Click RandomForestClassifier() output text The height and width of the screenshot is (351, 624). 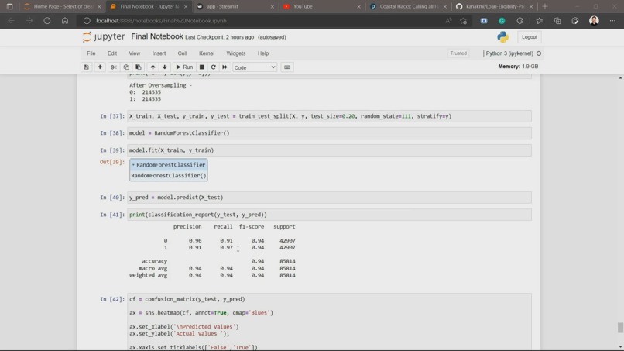tap(169, 176)
